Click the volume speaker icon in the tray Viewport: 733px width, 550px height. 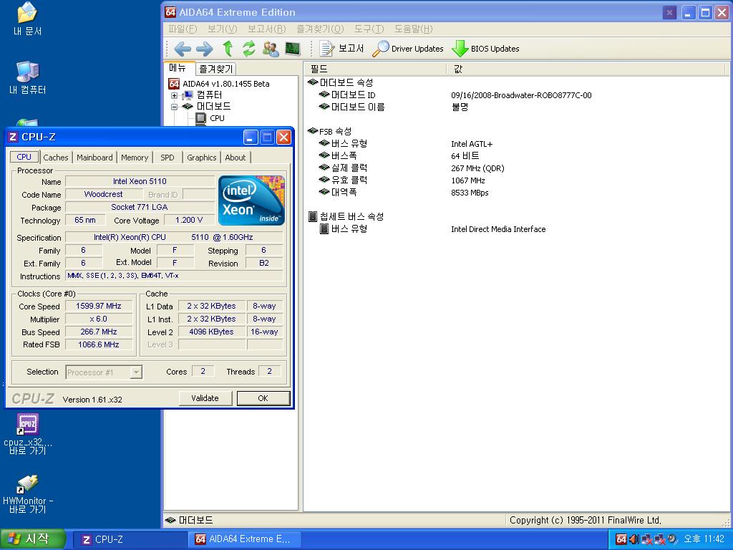[634, 539]
